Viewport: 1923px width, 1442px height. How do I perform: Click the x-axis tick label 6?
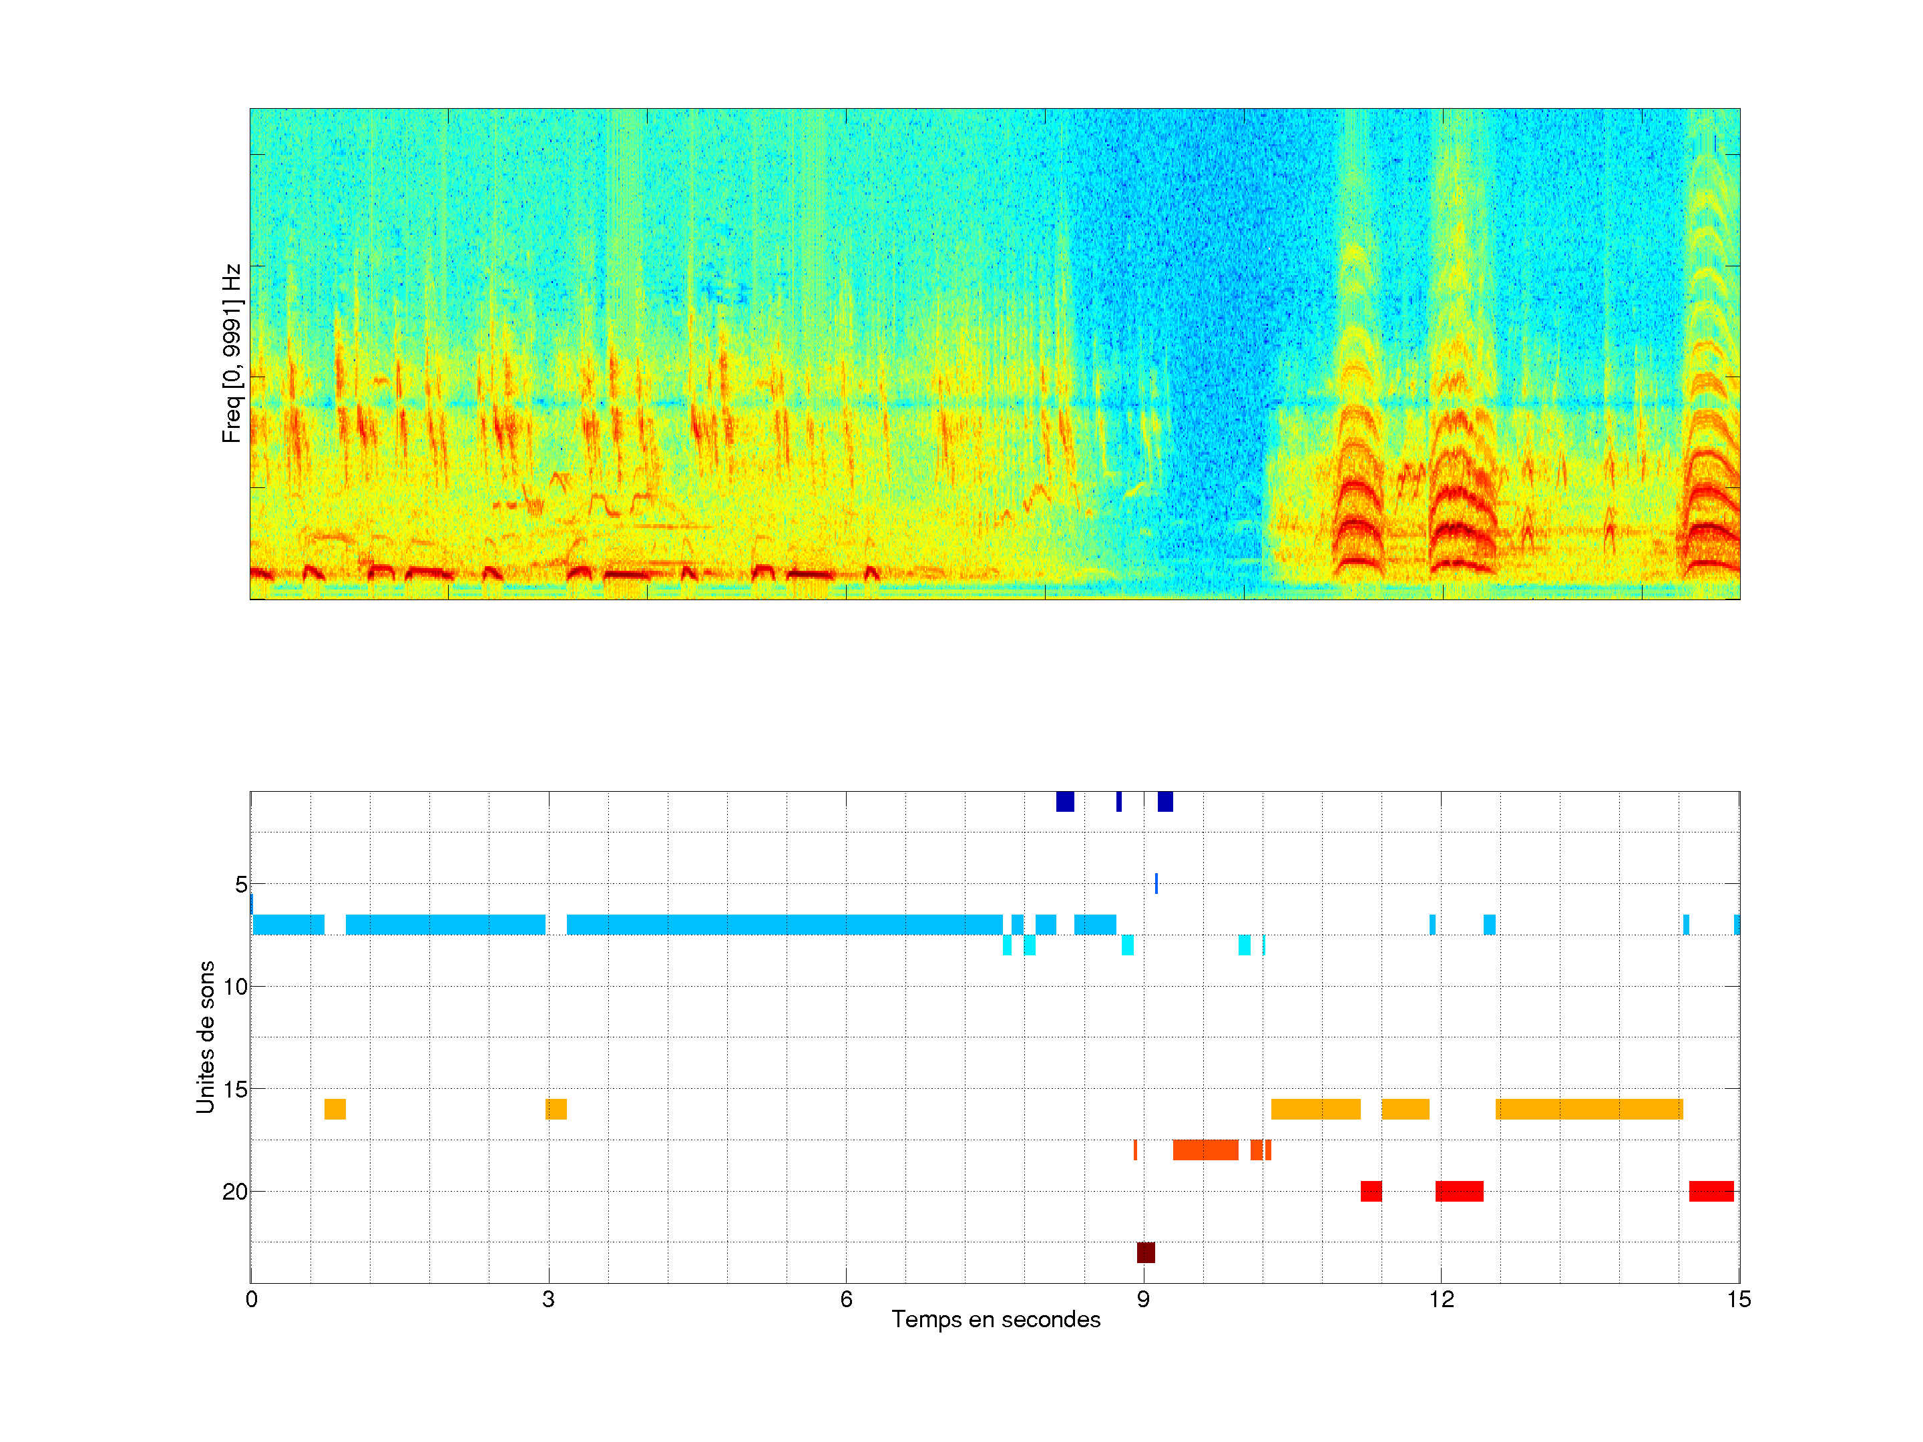click(x=846, y=1299)
